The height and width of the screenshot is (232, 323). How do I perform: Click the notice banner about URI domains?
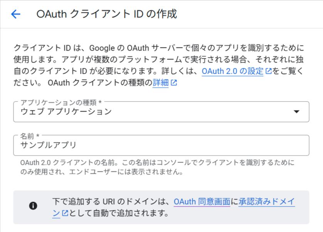[x=161, y=206]
